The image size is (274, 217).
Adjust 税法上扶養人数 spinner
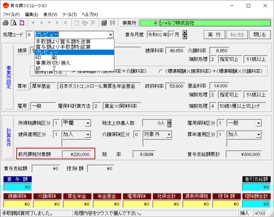[169, 123]
